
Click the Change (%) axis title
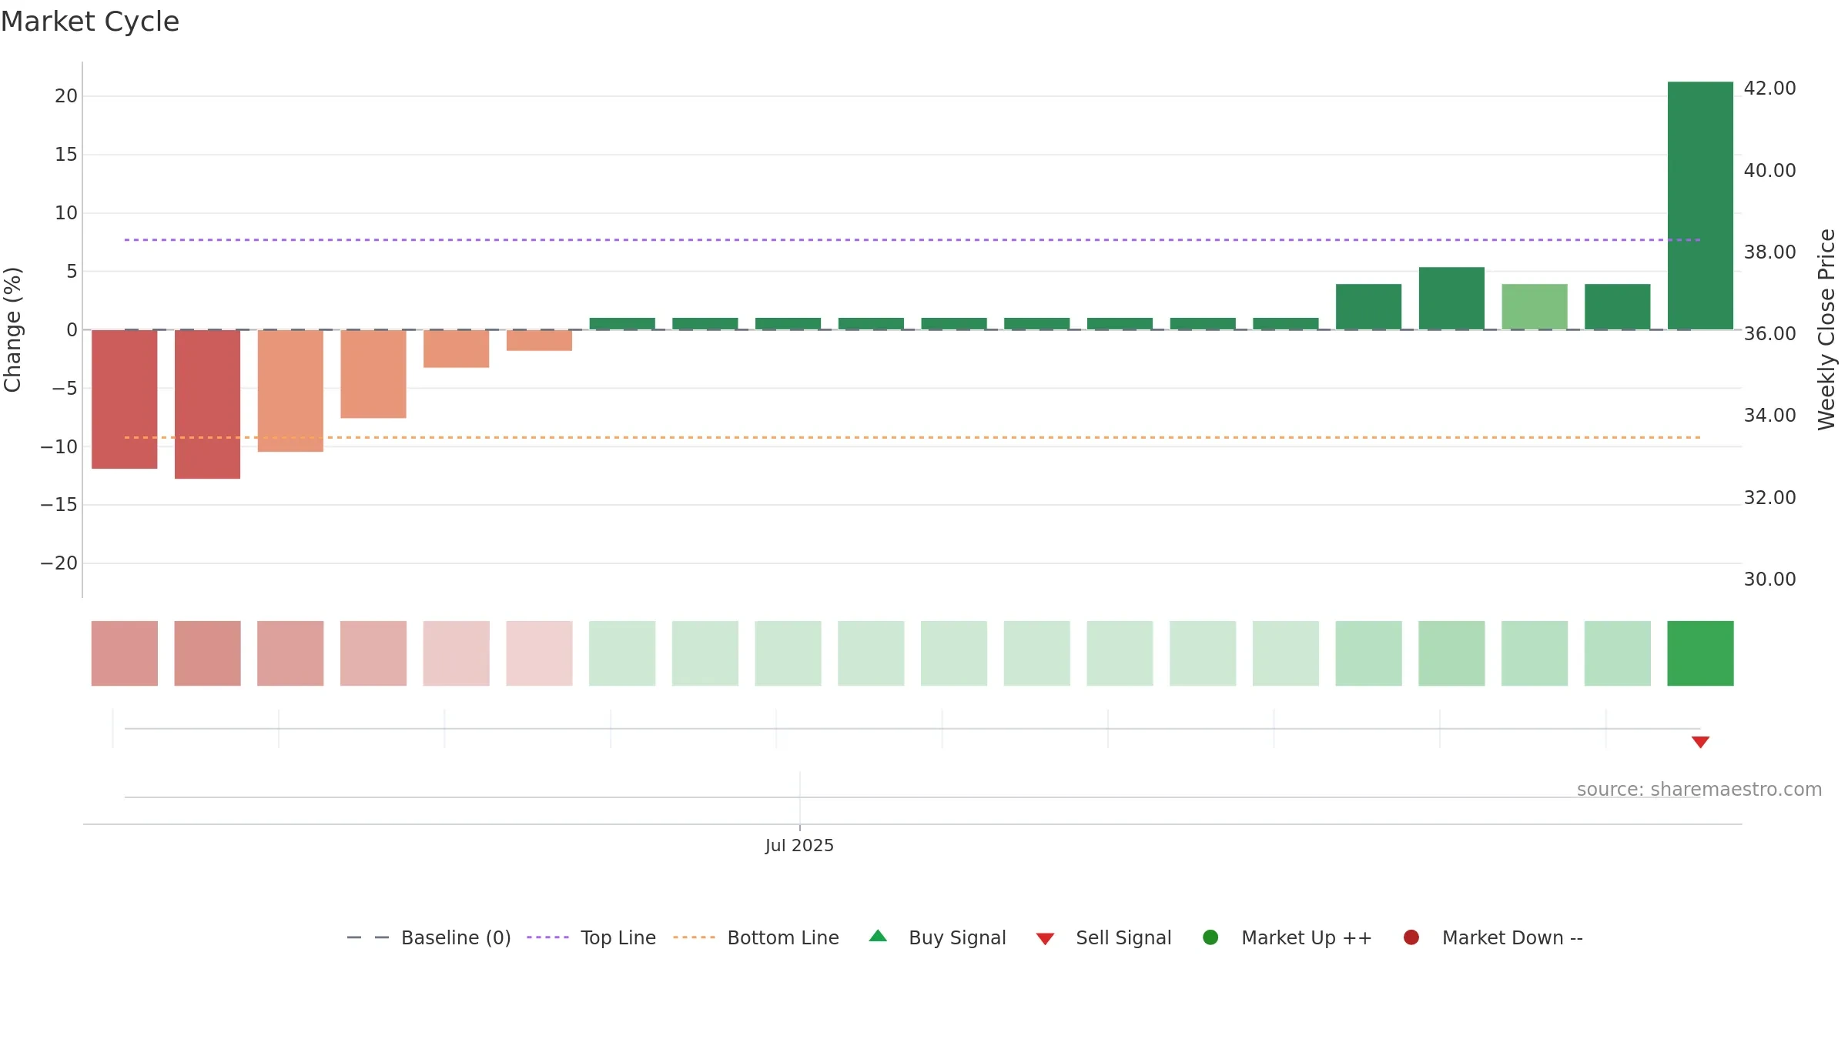[12, 329]
